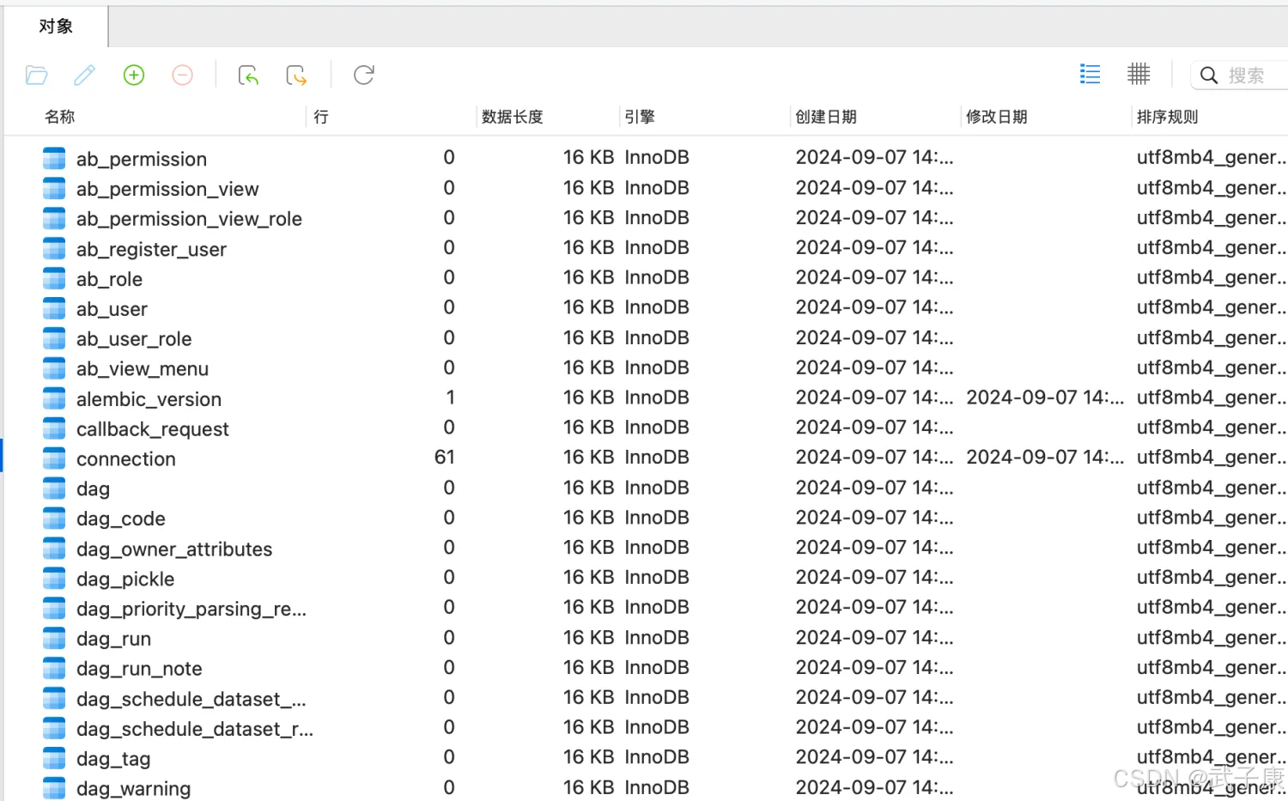This screenshot has width=1288, height=801.
Task: Click the alembic_version table name
Action: tap(149, 399)
